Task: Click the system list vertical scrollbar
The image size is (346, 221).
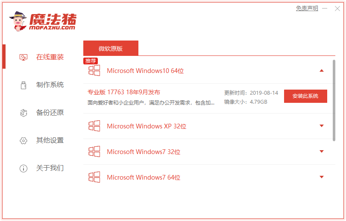Action: pos(334,99)
